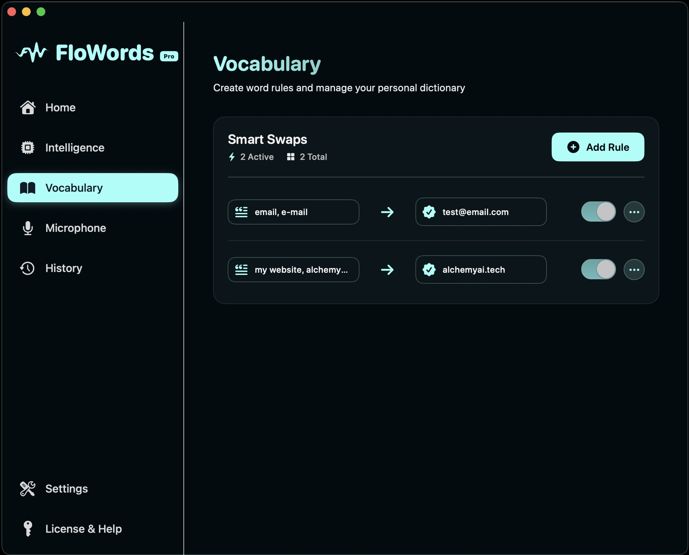Open more options for the alchemyai.tech rule
689x555 pixels.
634,269
